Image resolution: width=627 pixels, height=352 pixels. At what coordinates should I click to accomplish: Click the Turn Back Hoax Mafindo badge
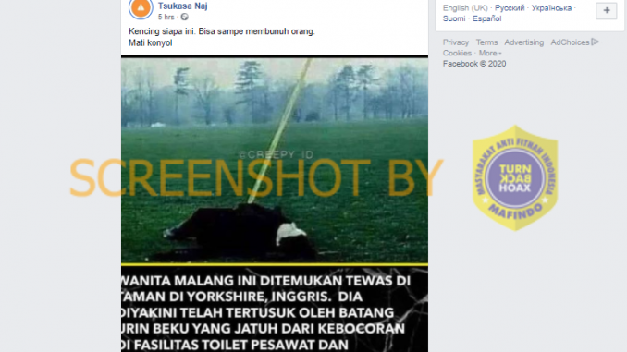coord(515,178)
